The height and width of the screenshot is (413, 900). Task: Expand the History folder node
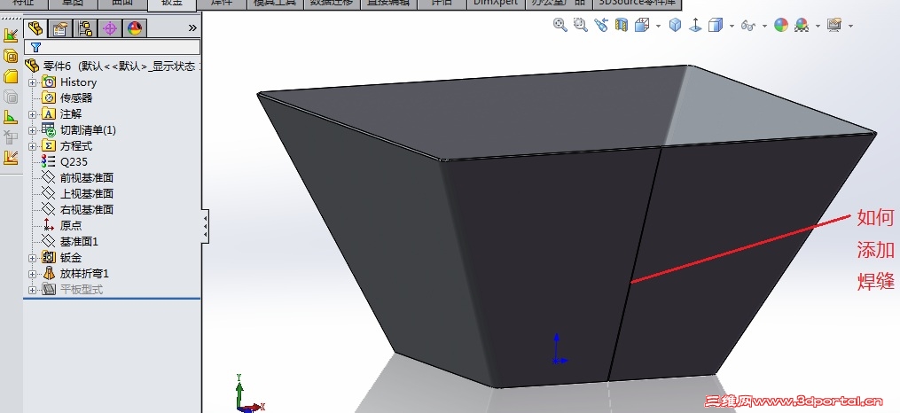coord(32,82)
